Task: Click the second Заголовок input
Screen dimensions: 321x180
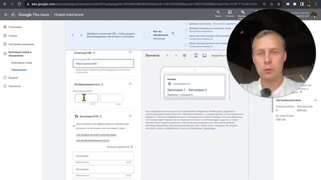Action: [103, 169]
